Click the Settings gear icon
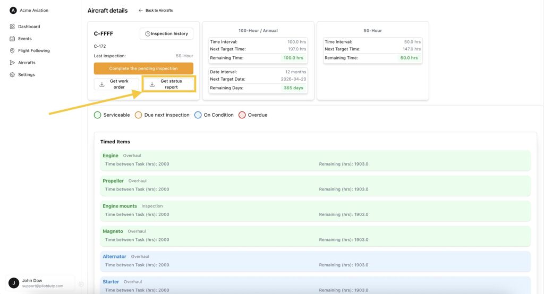The height and width of the screenshot is (294, 544). coord(12,75)
